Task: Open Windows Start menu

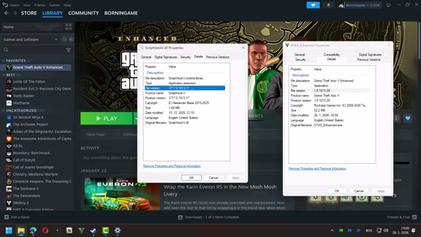Action: 9,230
